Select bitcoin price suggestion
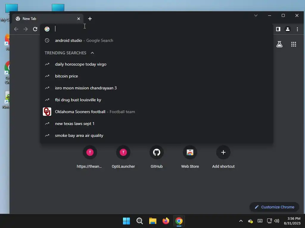 coord(157,76)
